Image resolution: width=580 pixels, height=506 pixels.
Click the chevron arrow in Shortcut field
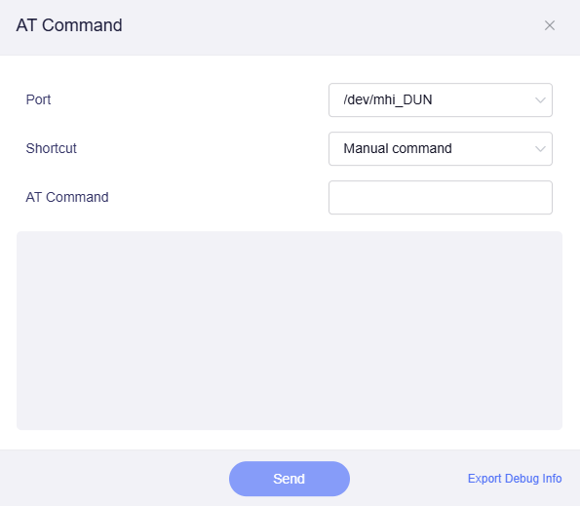pyautogui.click(x=540, y=149)
